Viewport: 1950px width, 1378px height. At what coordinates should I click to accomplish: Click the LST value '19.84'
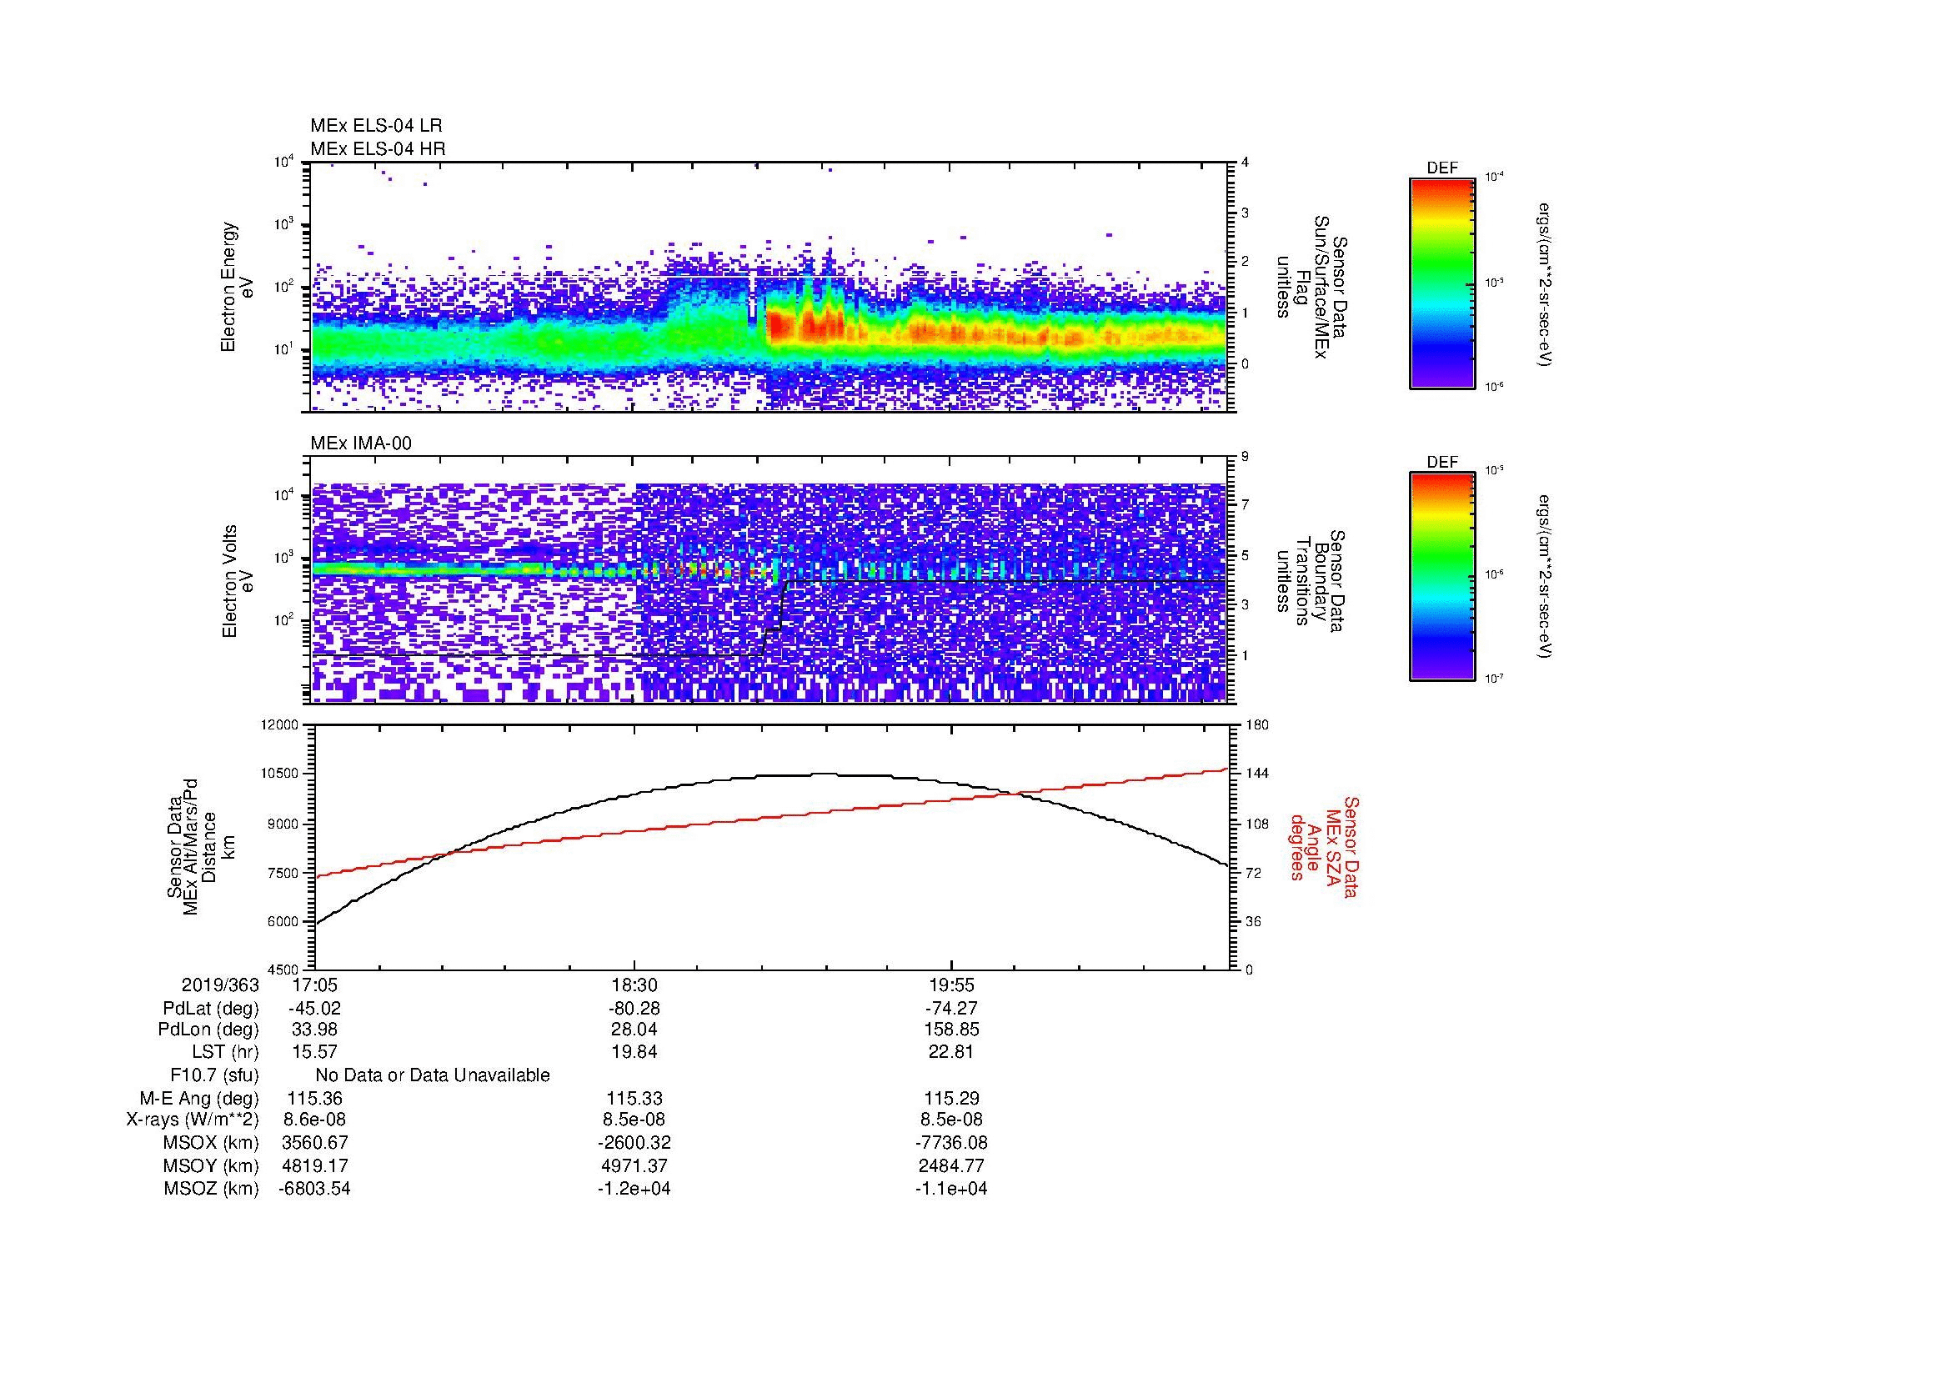click(634, 1052)
